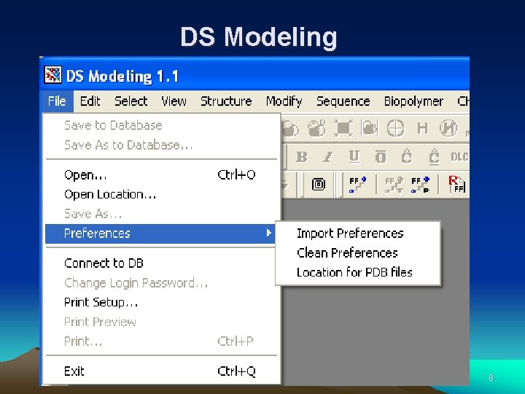
Task: Click the Save As to Database... entry
Action: tap(161, 145)
